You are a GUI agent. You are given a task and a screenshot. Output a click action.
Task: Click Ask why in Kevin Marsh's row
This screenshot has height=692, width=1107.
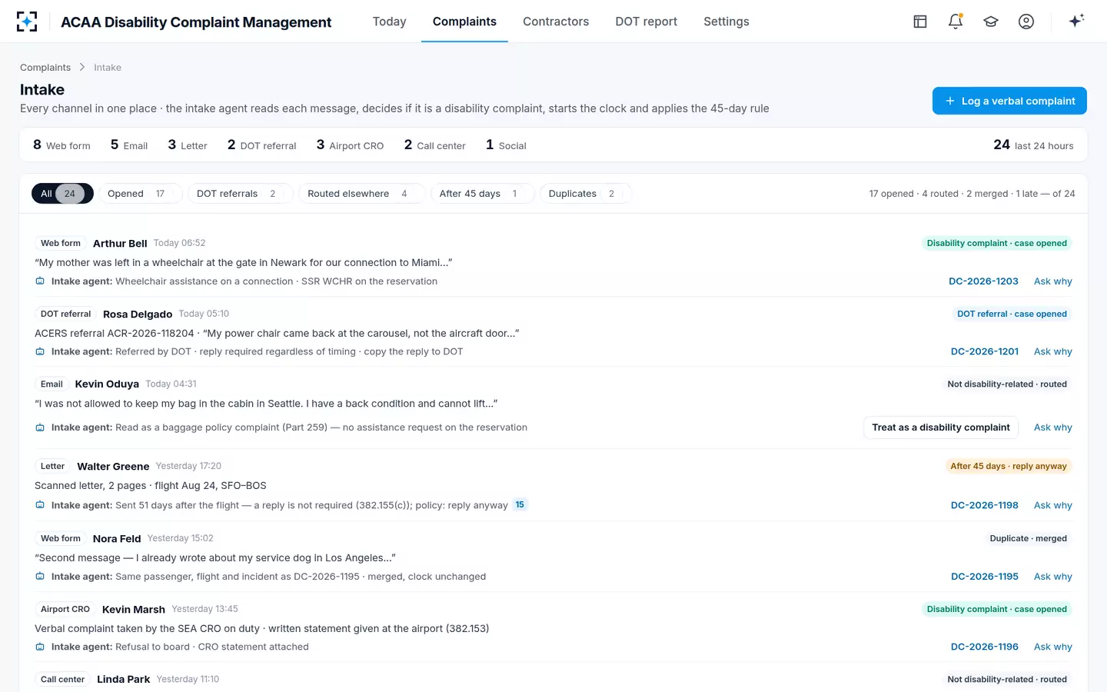(1053, 647)
